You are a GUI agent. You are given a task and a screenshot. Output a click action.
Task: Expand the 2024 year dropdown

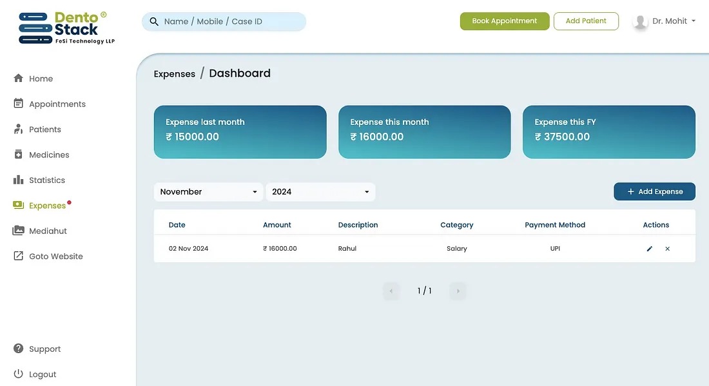coord(320,192)
